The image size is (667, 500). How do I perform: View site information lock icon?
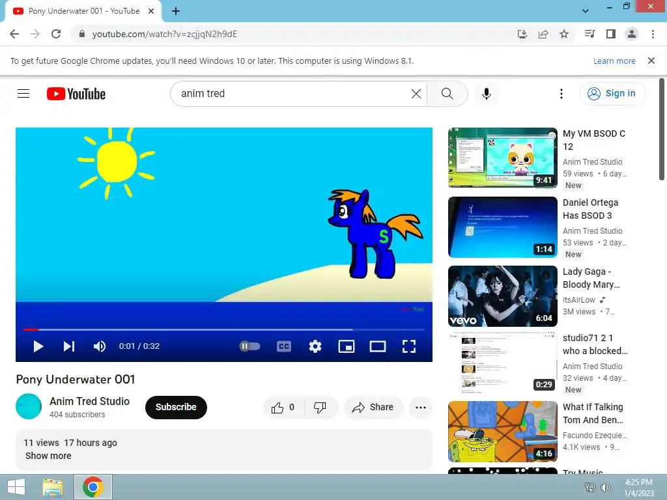pos(82,34)
